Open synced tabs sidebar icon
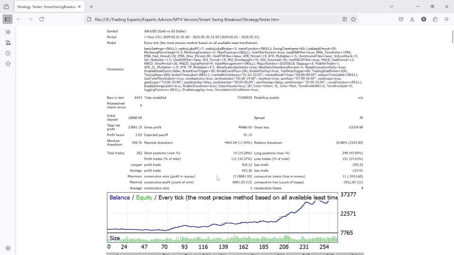The height and width of the screenshot is (255, 454). pos(8,43)
